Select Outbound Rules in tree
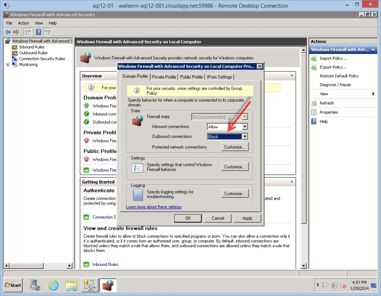This screenshot has width=381, height=296. pos(33,53)
